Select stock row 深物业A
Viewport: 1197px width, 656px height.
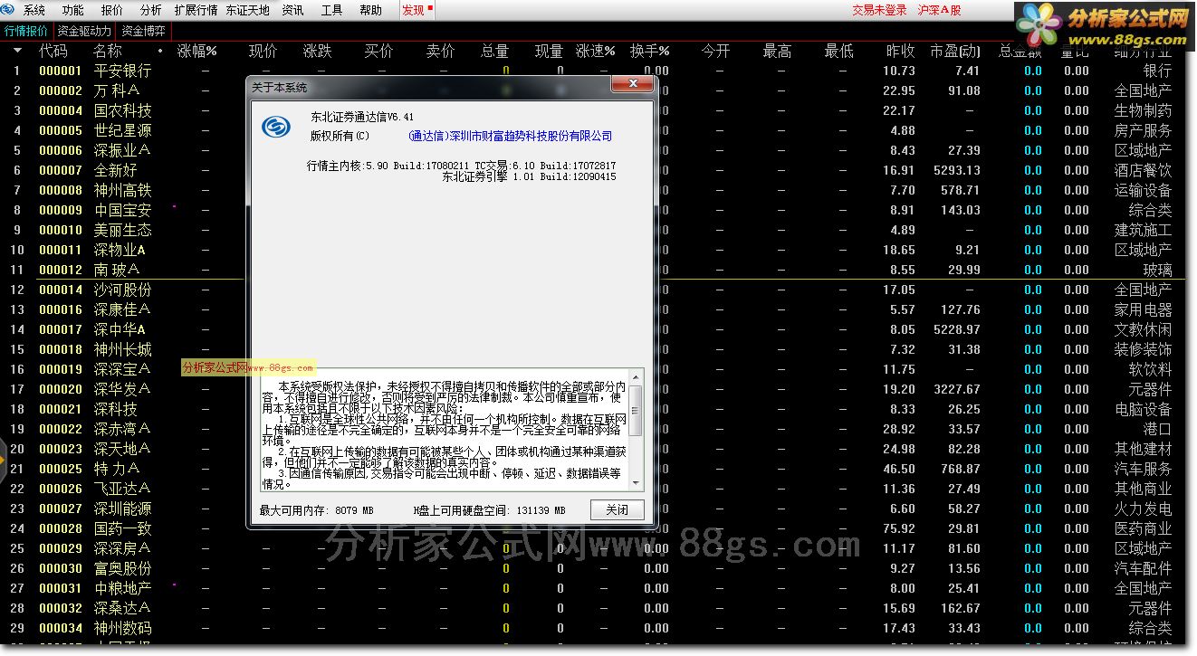[x=120, y=250]
